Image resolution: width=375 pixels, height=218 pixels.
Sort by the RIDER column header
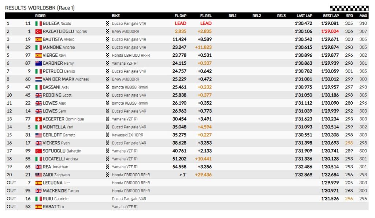click(40, 16)
